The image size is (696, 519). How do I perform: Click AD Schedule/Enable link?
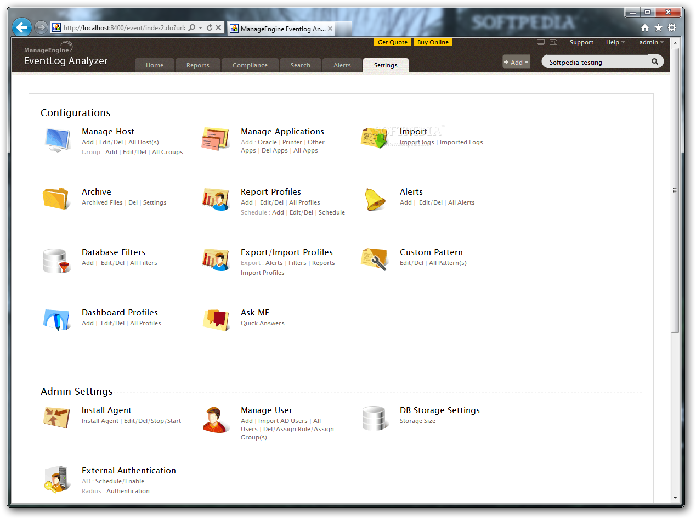(120, 481)
